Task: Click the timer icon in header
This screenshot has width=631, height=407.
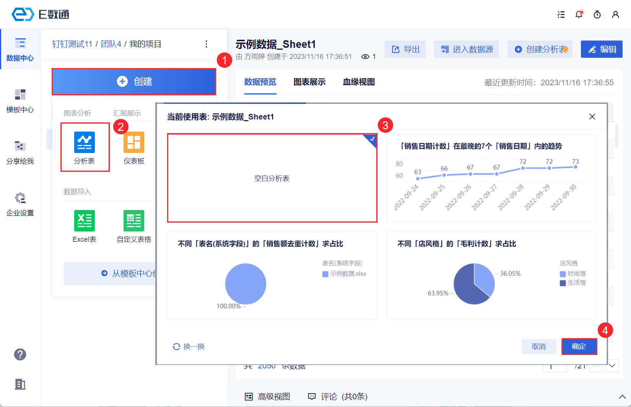Action: point(597,15)
